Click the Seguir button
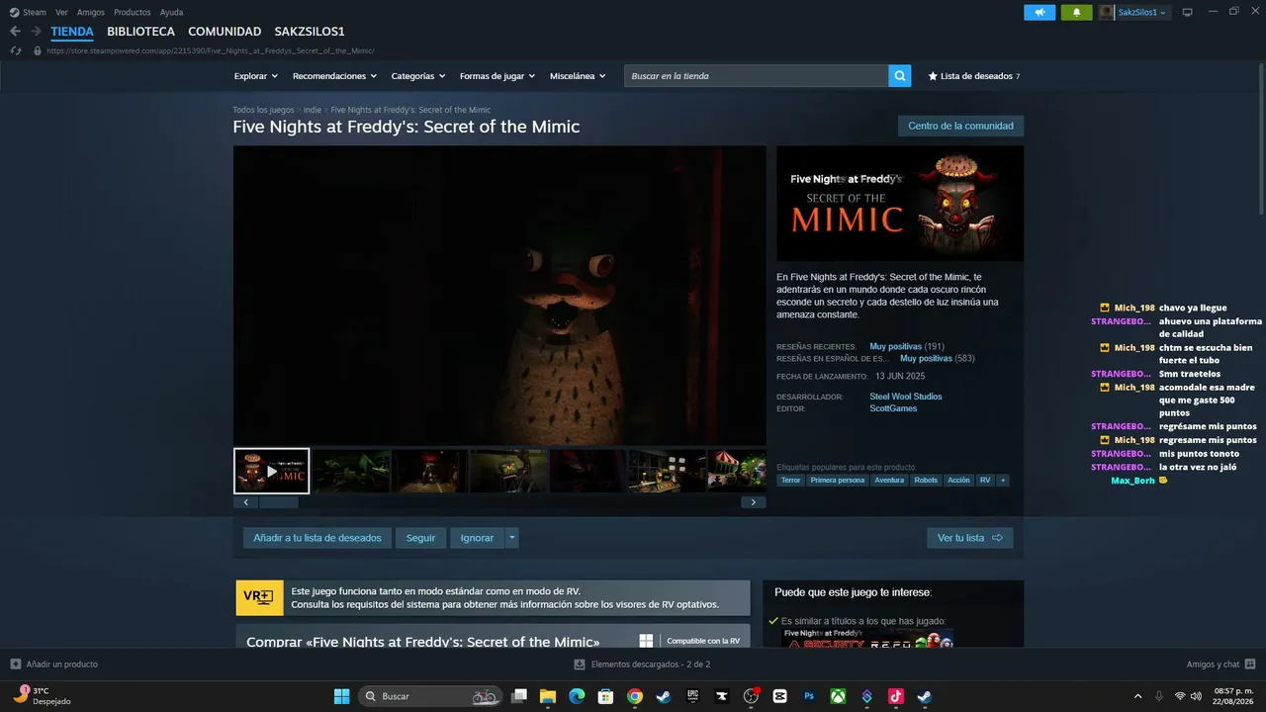This screenshot has height=712, width=1266. tap(420, 538)
